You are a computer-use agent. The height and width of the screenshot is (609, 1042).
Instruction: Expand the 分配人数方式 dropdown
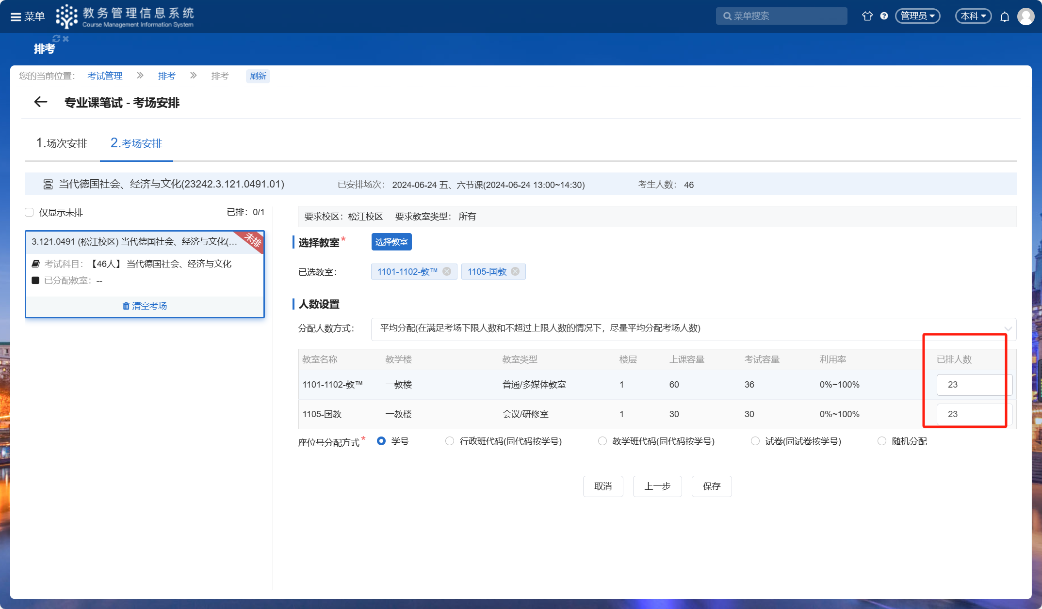(x=693, y=328)
